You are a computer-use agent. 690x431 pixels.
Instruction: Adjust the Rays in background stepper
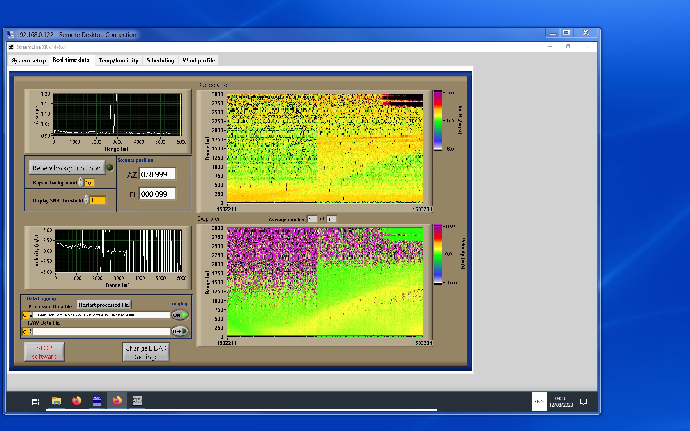[x=81, y=183]
